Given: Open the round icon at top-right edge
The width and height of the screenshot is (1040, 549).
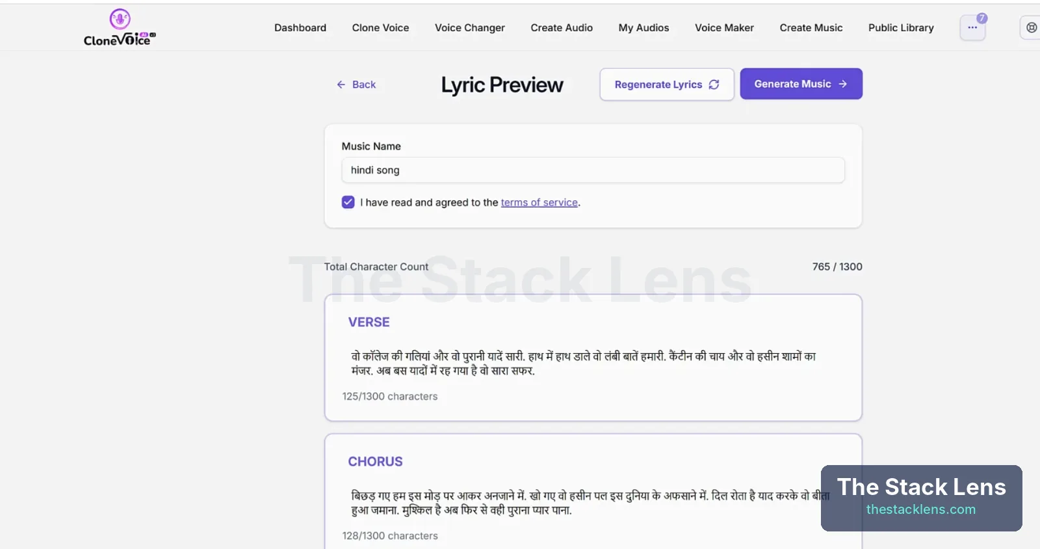Looking at the screenshot, I should coord(1032,28).
